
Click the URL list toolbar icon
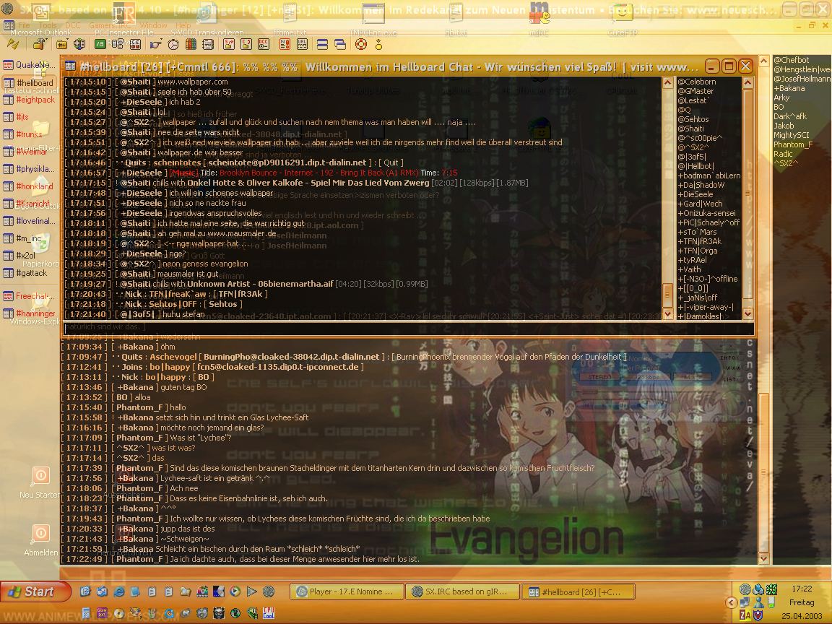pyautogui.click(x=302, y=45)
